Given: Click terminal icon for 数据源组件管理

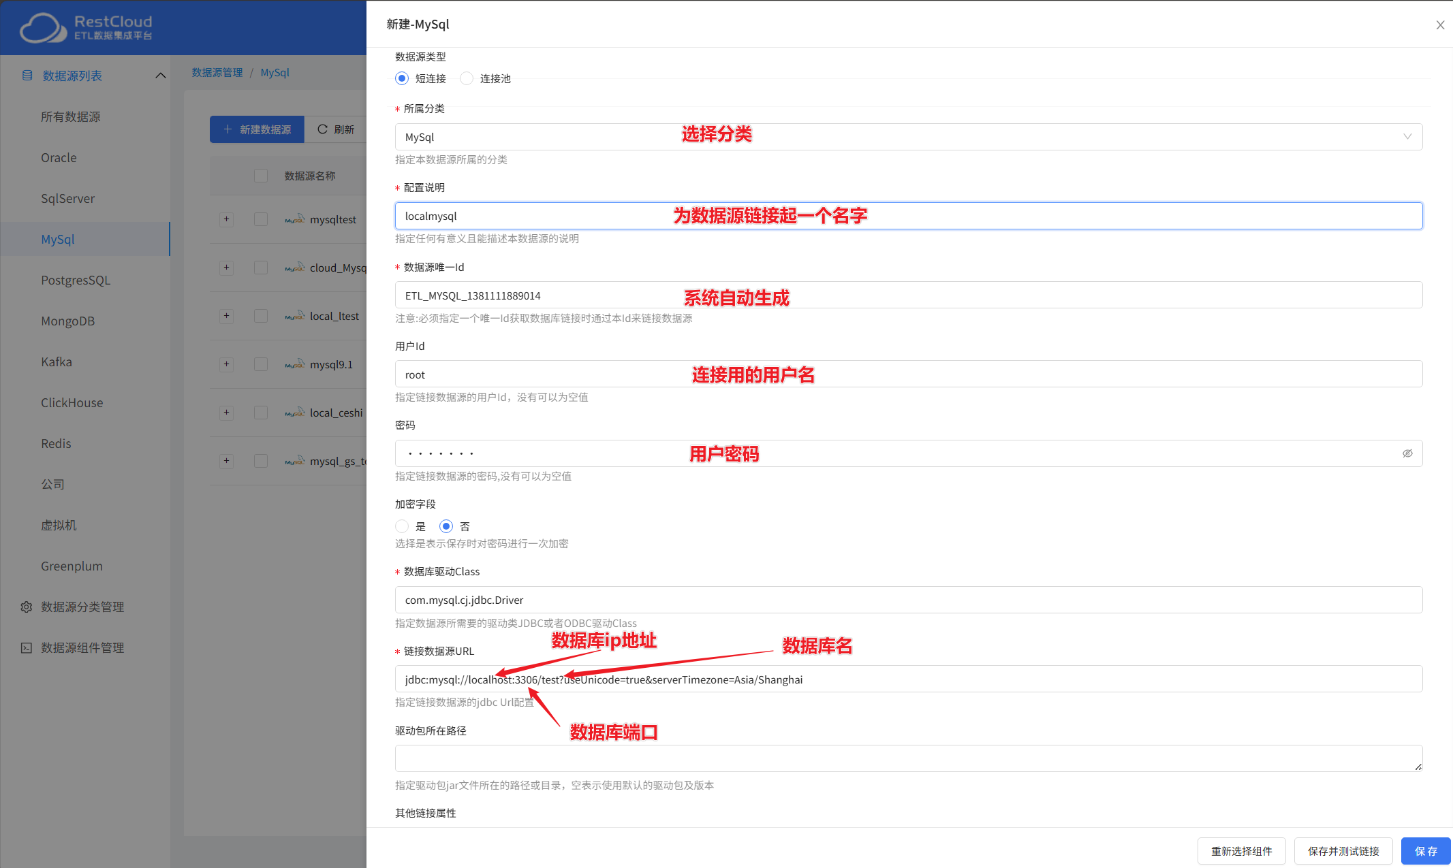Looking at the screenshot, I should point(27,647).
